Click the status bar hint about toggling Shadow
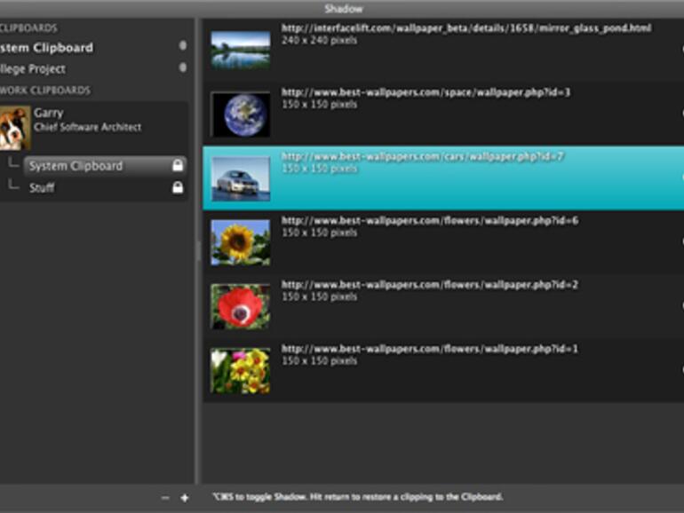The height and width of the screenshot is (513, 684). pyautogui.click(x=358, y=497)
